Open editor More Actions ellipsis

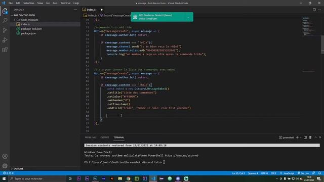(319, 10)
